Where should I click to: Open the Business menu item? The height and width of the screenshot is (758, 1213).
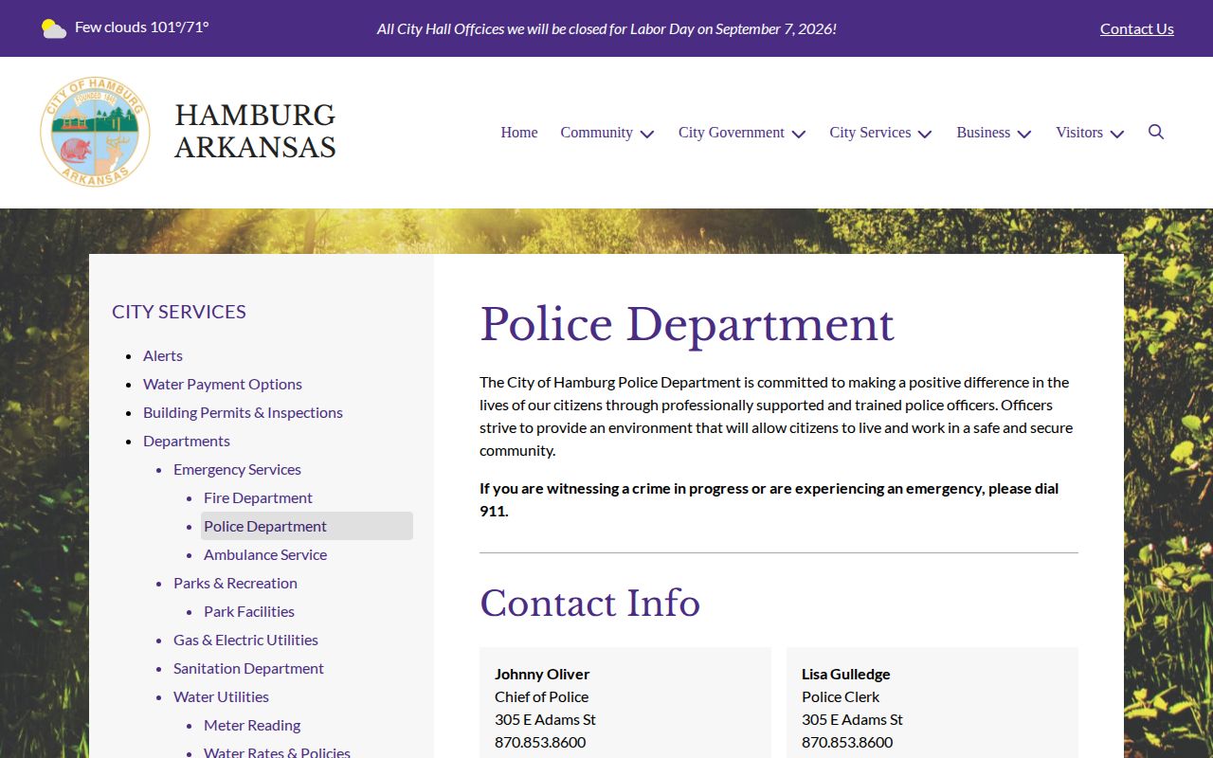pyautogui.click(x=983, y=133)
